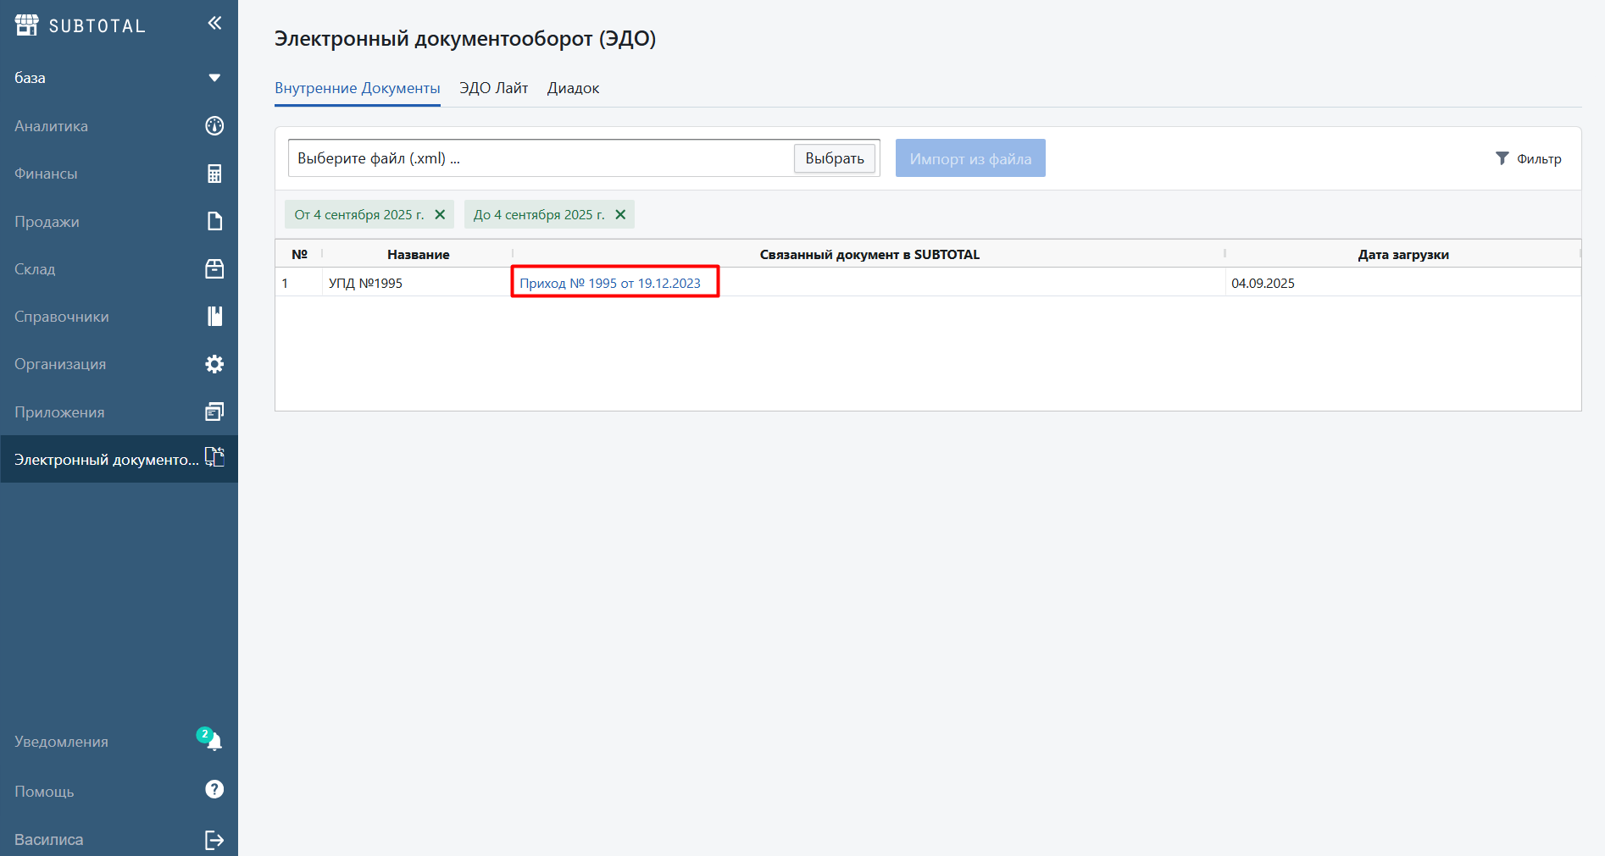Open Warehouse via the box icon

tap(214, 269)
